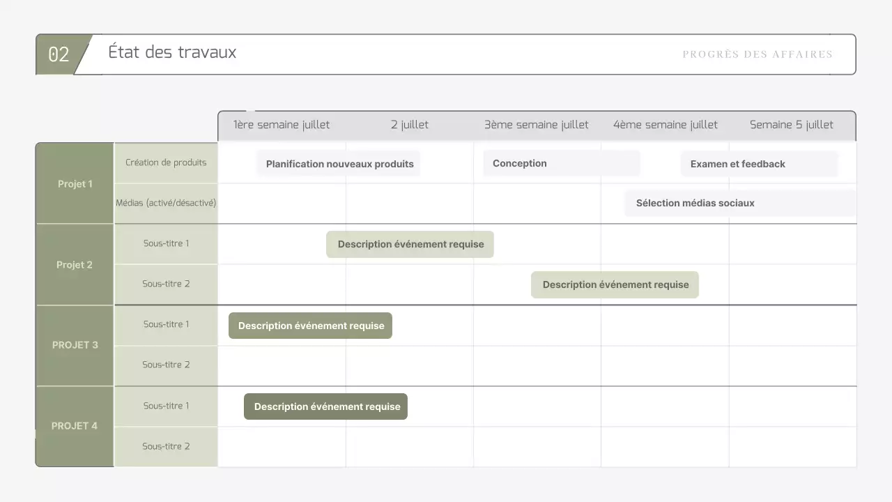Screen dimensions: 892x502
Task: Click the "Projet 1" row label
Action: tap(75, 183)
